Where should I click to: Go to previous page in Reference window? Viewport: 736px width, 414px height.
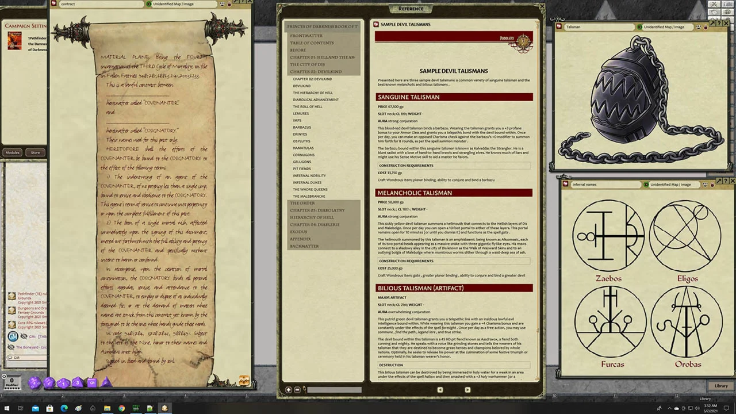click(440, 390)
